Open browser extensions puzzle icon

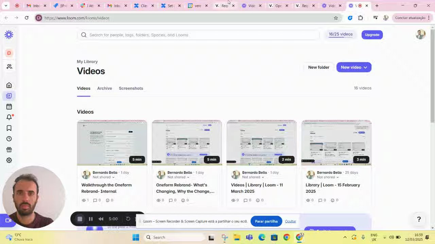click(x=361, y=18)
